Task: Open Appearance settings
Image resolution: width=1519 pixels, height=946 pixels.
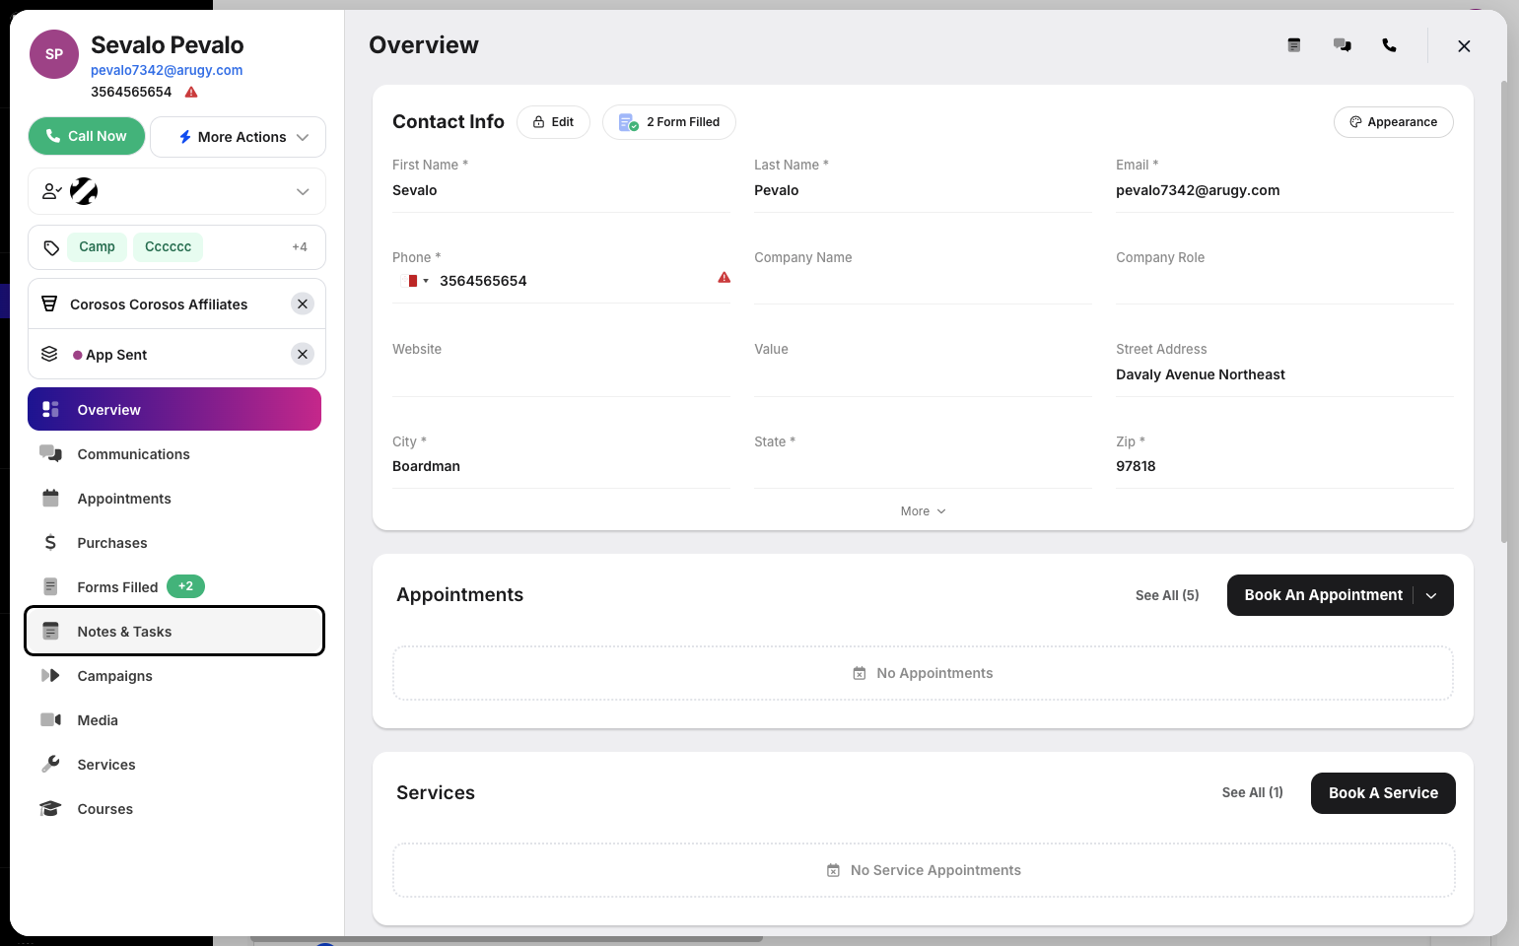Action: pyautogui.click(x=1393, y=122)
